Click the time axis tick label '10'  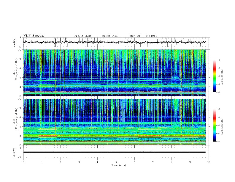pos(209,162)
